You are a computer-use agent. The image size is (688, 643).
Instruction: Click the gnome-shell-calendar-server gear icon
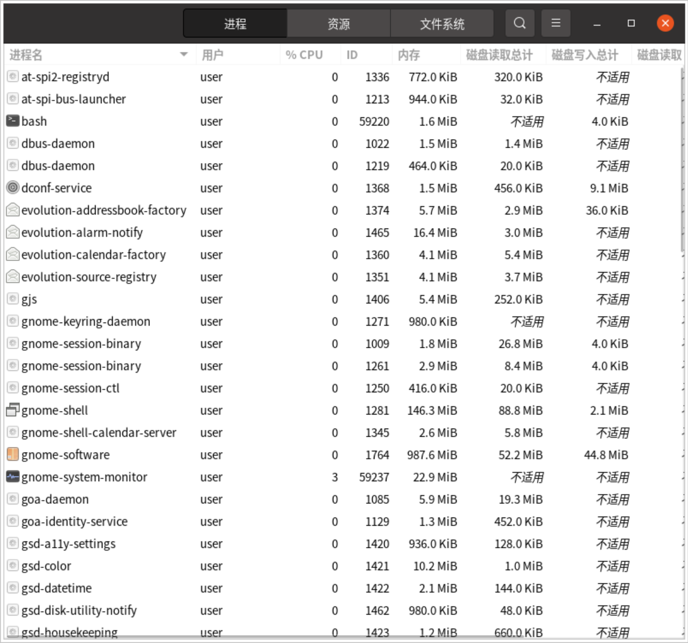pos(13,432)
